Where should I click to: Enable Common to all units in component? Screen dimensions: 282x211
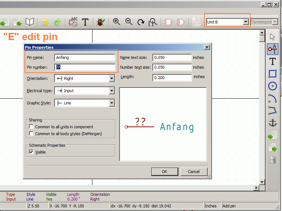pos(31,127)
